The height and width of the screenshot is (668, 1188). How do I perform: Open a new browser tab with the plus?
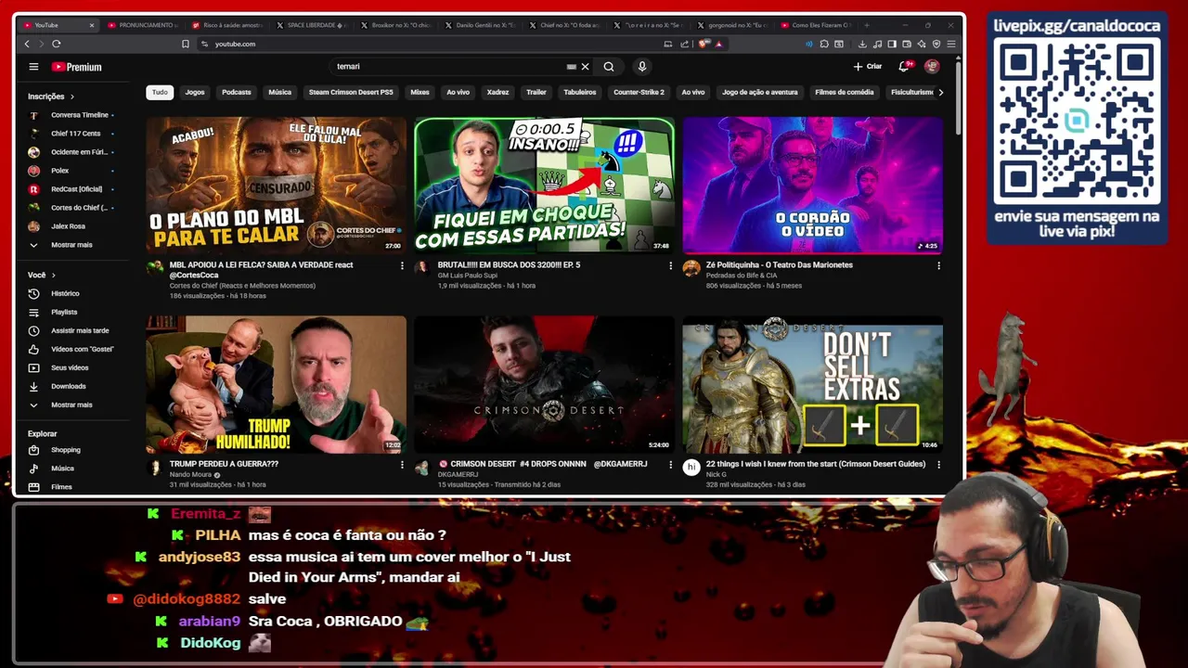867,25
